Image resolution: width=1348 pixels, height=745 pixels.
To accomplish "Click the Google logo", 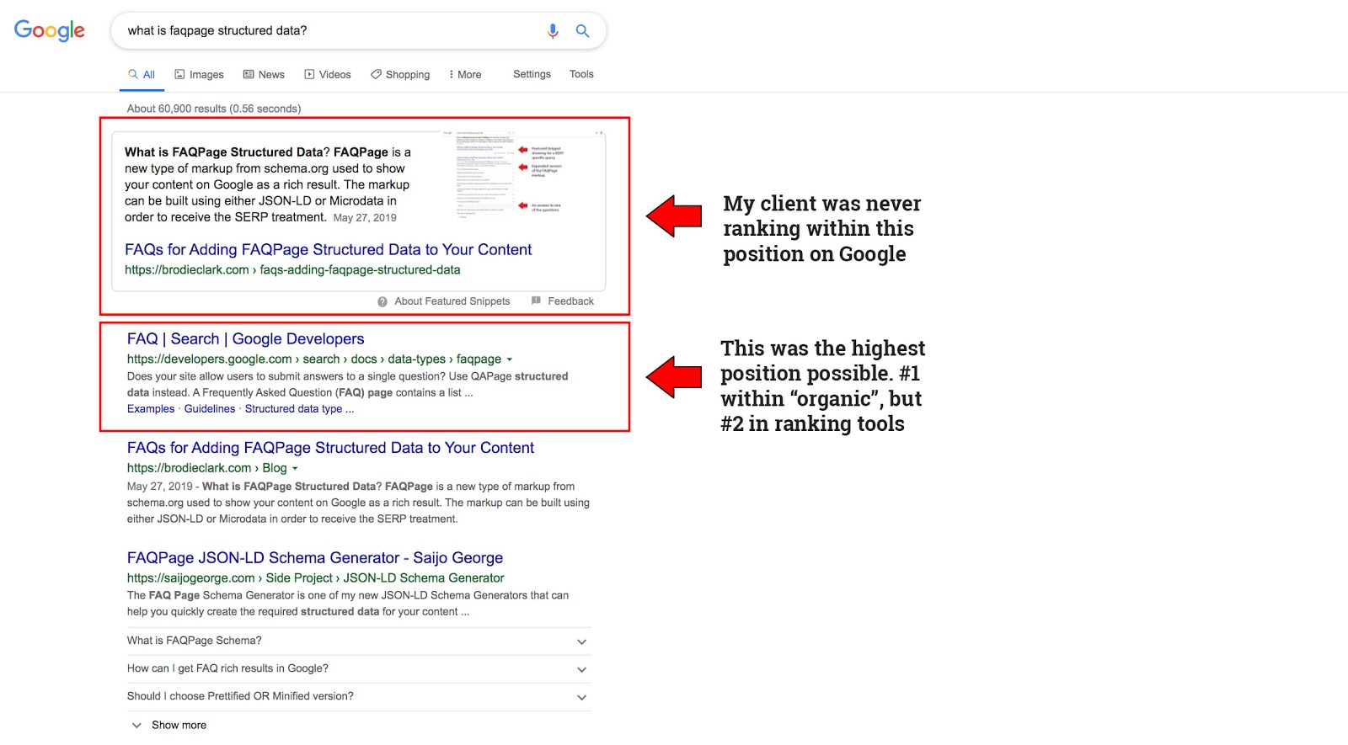I will [50, 30].
